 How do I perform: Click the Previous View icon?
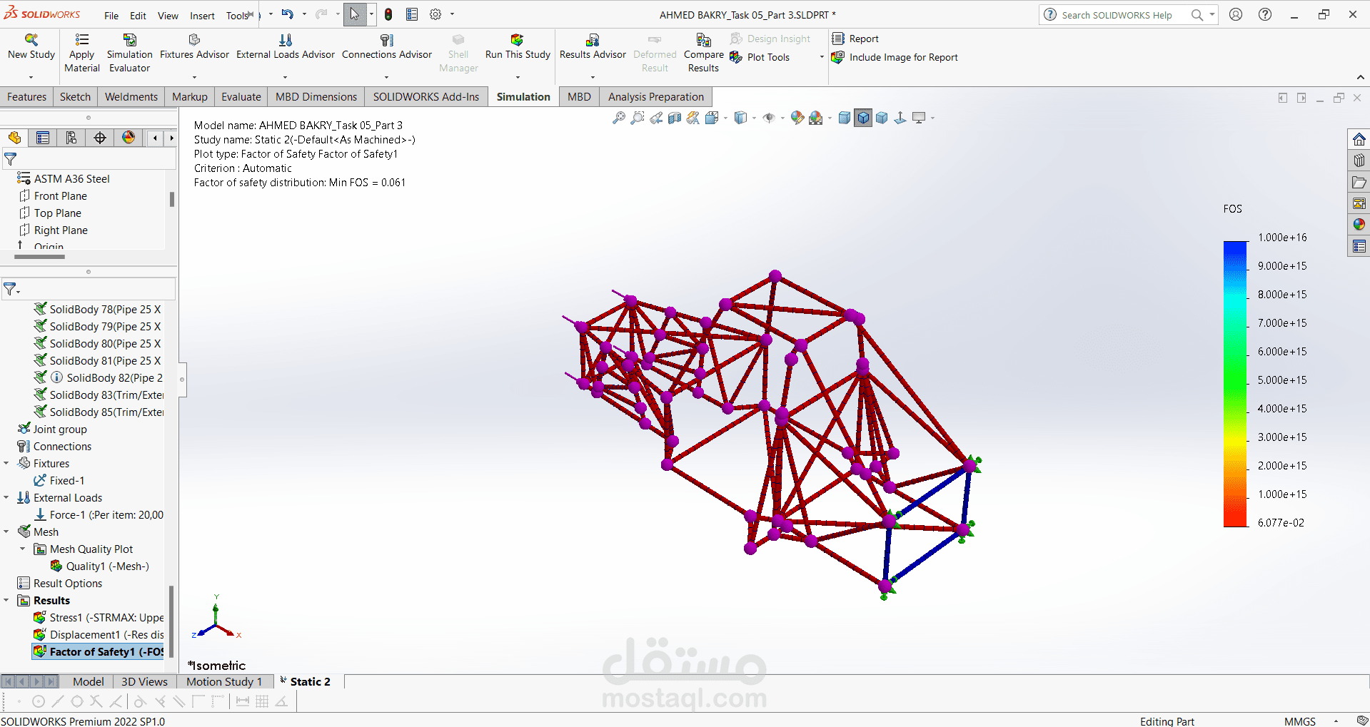[656, 118]
